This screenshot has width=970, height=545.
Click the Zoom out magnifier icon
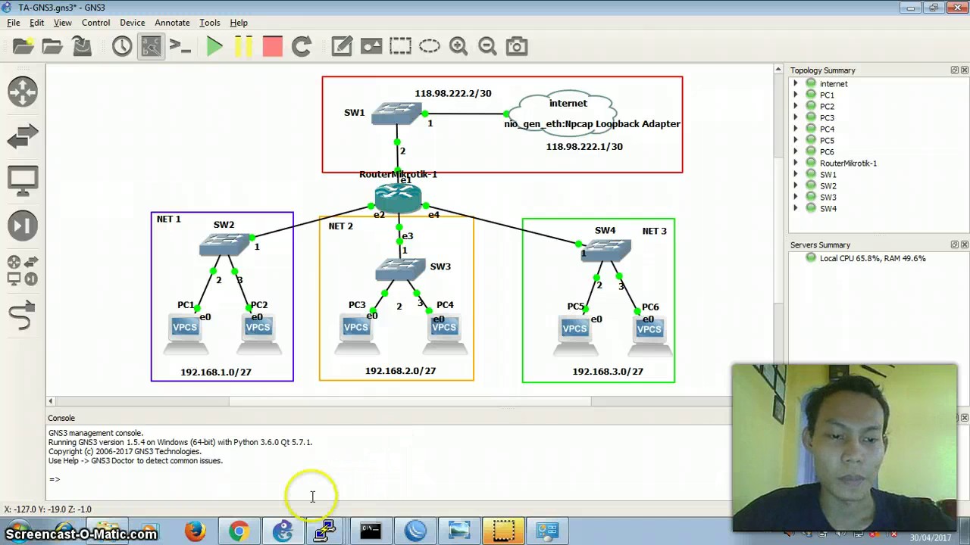tap(487, 47)
